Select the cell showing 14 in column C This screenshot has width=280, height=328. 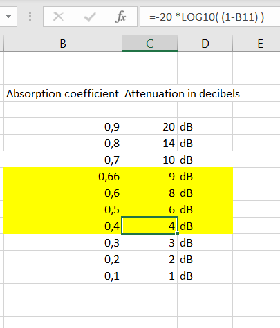[149, 143]
